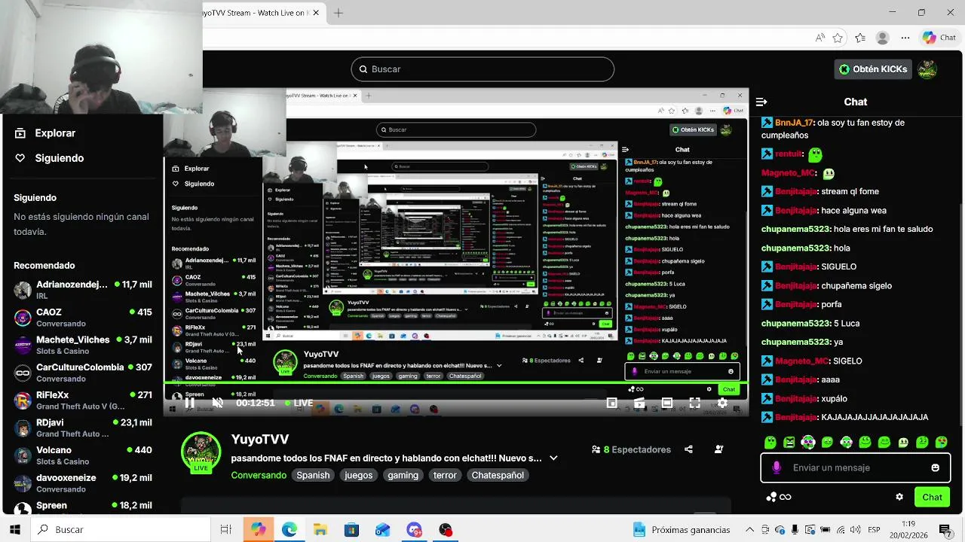Open Copilot from the taskbar
Viewport: 965px width, 542px height.
click(x=259, y=529)
